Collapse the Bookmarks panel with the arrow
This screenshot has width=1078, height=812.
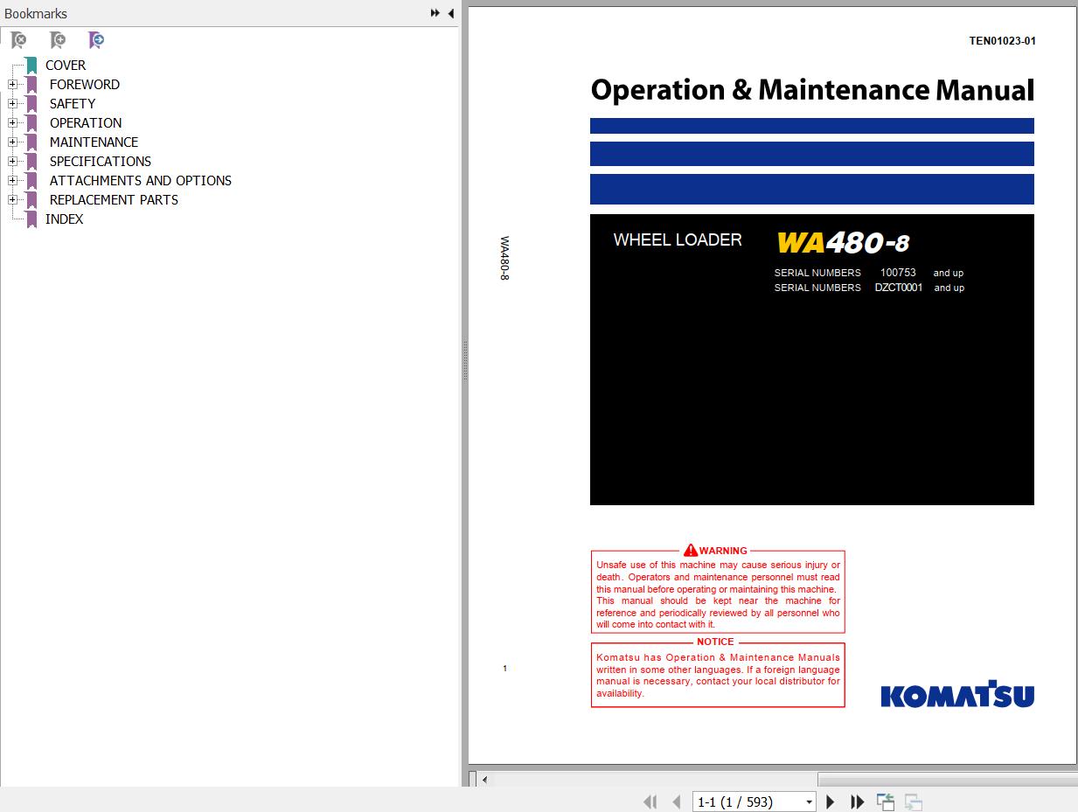pos(450,13)
